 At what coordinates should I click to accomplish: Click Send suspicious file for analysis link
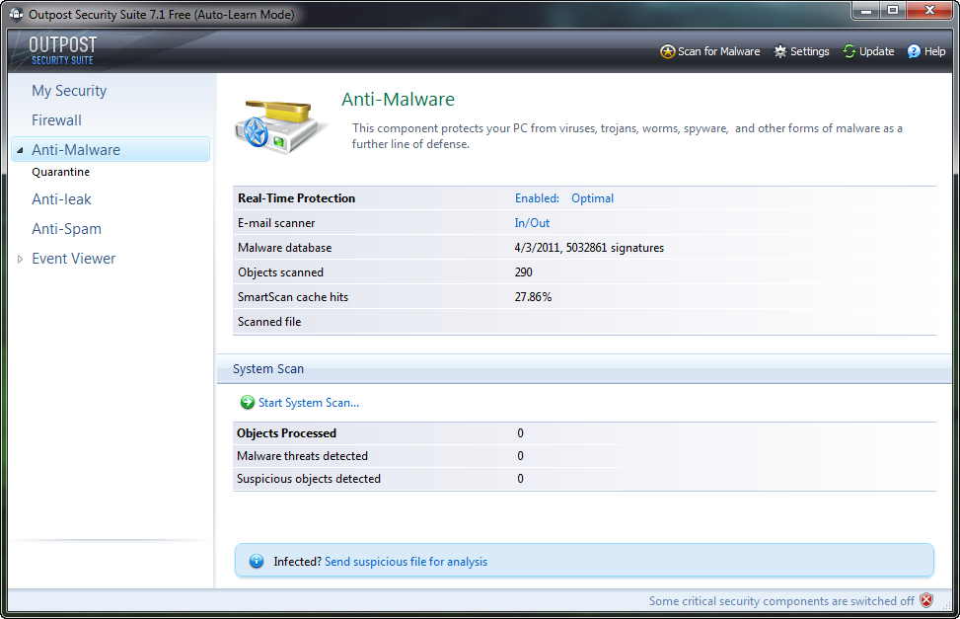point(406,562)
